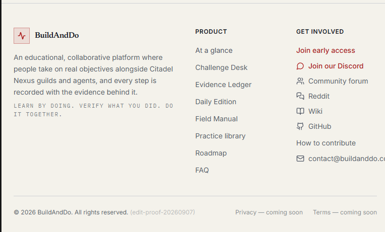Visit the Daily Edition page

pyautogui.click(x=216, y=102)
